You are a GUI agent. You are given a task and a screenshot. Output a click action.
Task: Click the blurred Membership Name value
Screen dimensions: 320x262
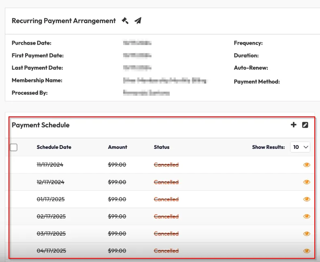coord(164,81)
